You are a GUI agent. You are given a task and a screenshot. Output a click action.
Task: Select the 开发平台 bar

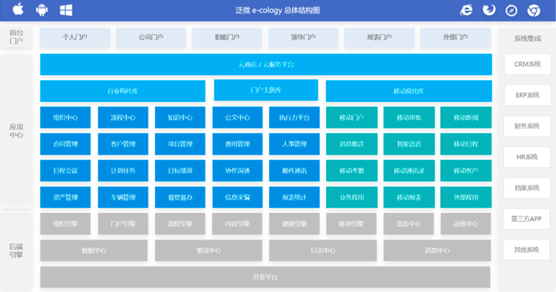click(265, 277)
